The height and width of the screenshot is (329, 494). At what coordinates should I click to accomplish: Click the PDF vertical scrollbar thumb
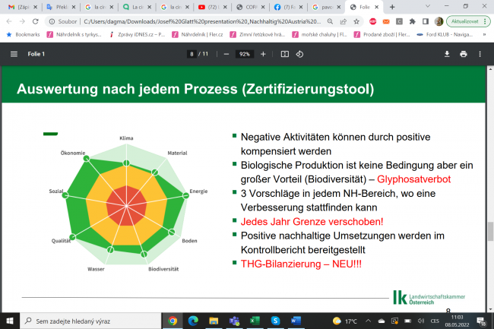click(490, 231)
